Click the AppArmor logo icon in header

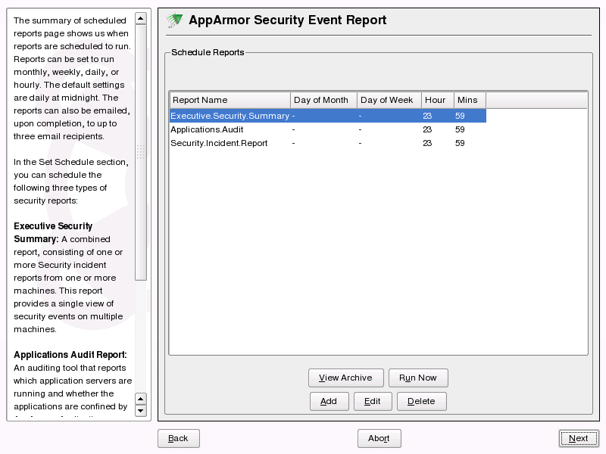point(174,20)
